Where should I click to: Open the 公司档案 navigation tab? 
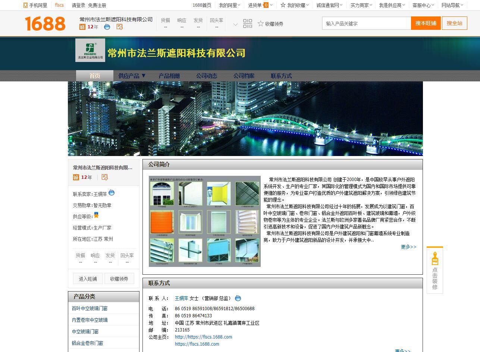[244, 76]
